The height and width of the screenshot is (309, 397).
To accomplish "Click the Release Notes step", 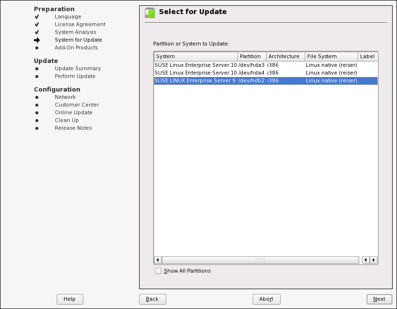I will tap(73, 128).
